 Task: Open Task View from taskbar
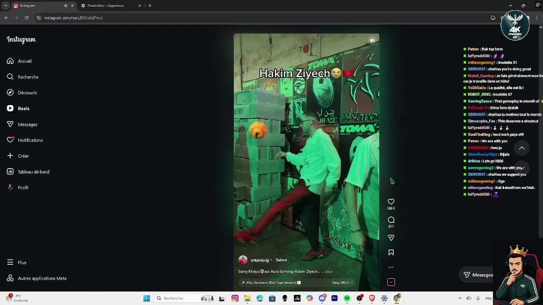(x=222, y=298)
